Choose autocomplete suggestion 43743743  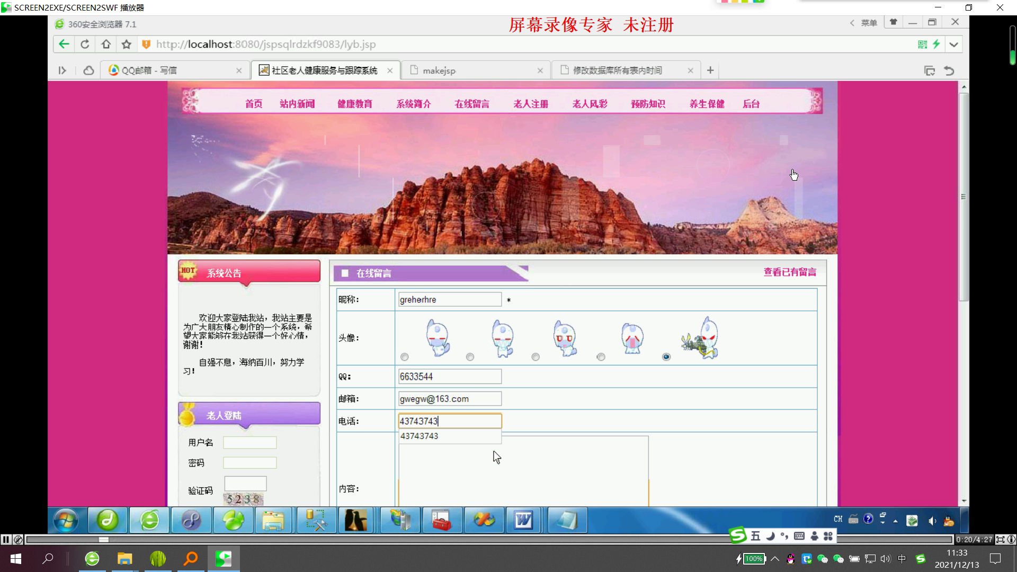click(450, 436)
